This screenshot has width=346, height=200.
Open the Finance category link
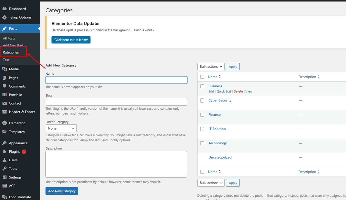pyautogui.click(x=214, y=114)
